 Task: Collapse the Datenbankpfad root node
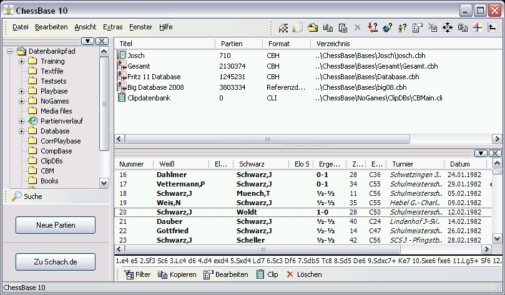tap(11, 51)
